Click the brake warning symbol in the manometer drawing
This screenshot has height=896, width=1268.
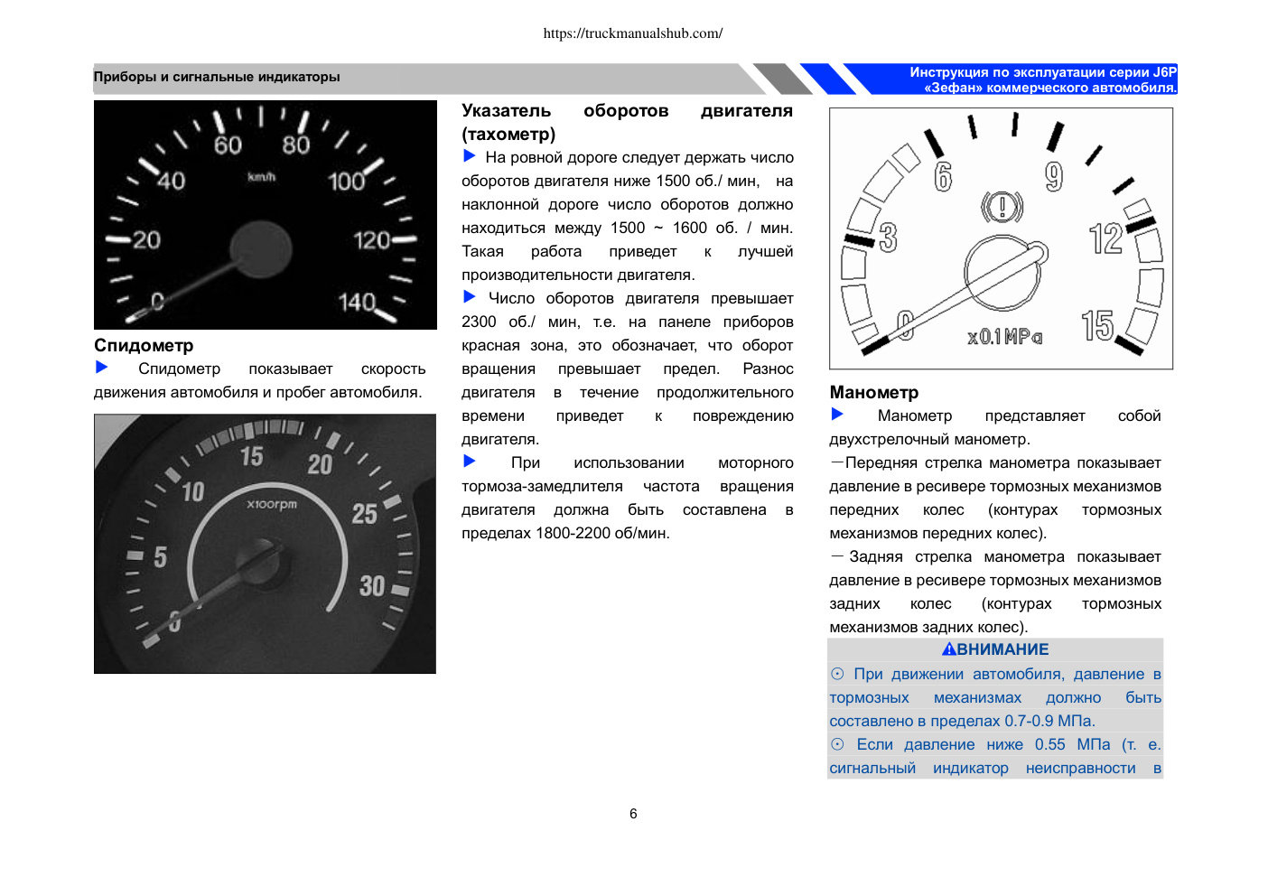pos(1002,207)
